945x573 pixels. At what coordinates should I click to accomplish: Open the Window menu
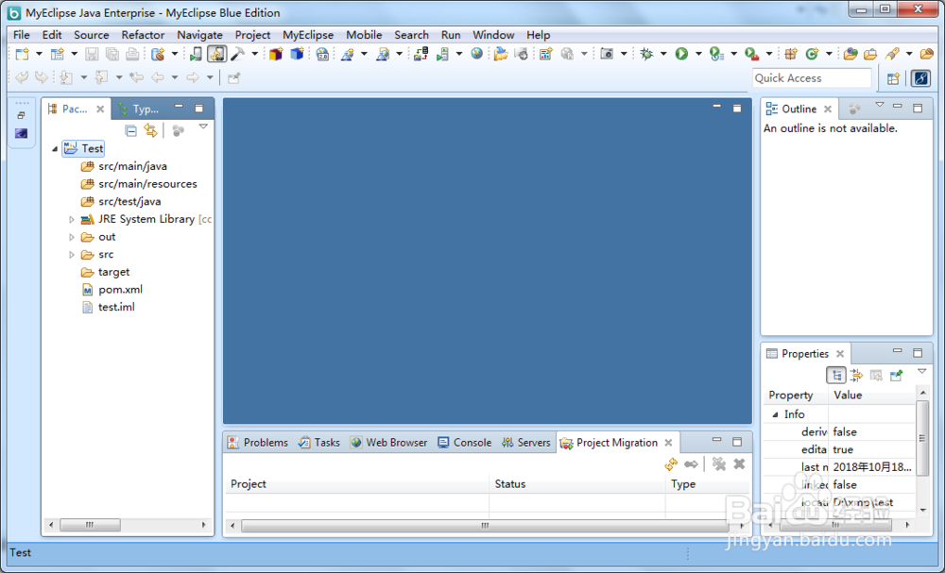coord(493,35)
